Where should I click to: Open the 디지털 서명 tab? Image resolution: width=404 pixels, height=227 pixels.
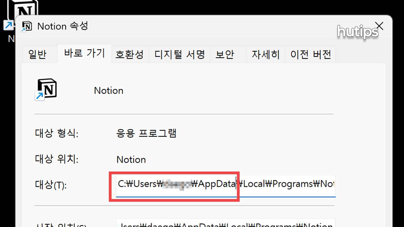tap(180, 54)
